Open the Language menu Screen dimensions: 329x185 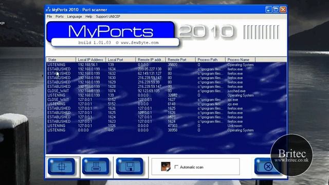tap(75, 16)
